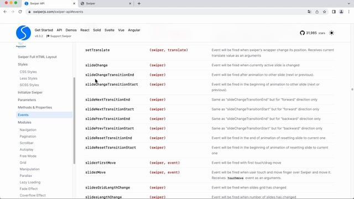Viewport: 354px width, 199px height.
Task: Open the Chrome three-dot menu
Action: 349,12
